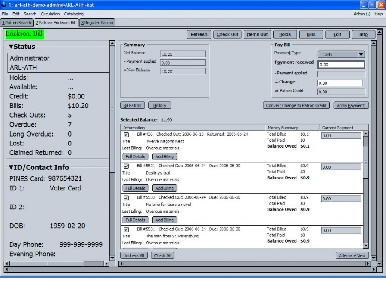386x282 pixels.
Task: Deselect the Bill #5530 checkbox
Action: (126, 198)
